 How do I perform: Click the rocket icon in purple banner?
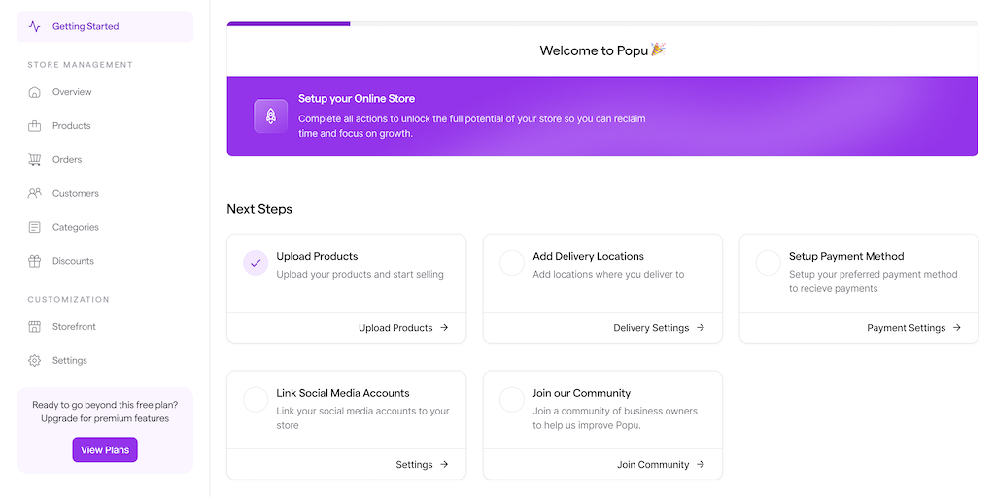point(270,116)
